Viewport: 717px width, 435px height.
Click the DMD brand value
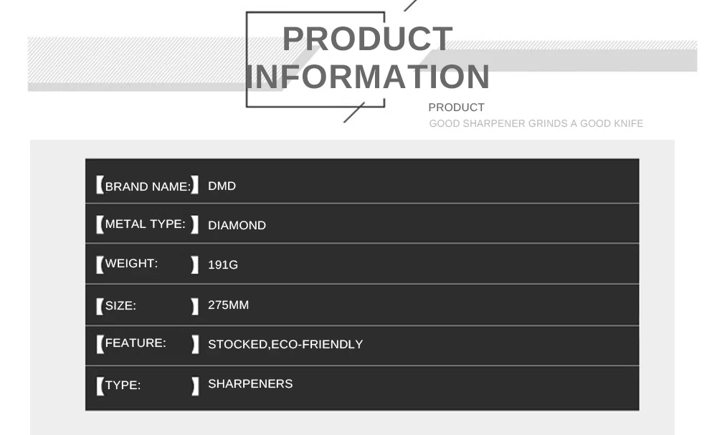(x=222, y=186)
